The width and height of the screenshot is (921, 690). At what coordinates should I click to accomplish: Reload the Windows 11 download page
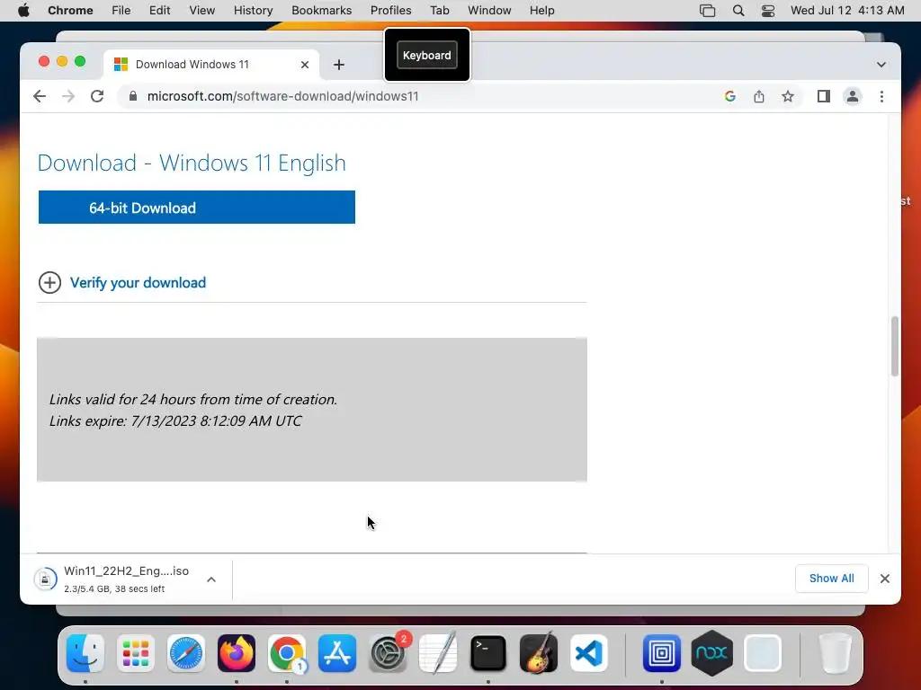click(97, 96)
